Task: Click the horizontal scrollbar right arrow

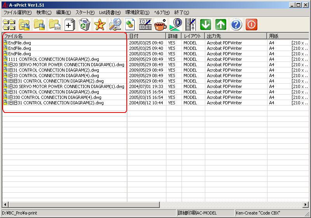Action: coord(306,205)
